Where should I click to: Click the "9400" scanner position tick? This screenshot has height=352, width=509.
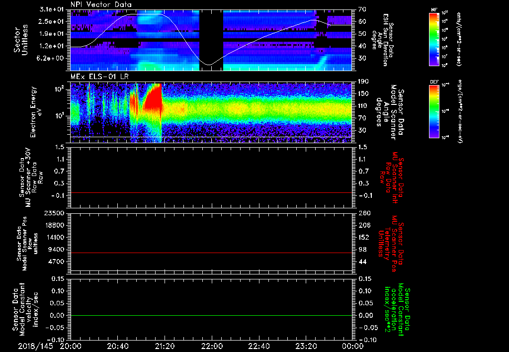click(x=57, y=250)
